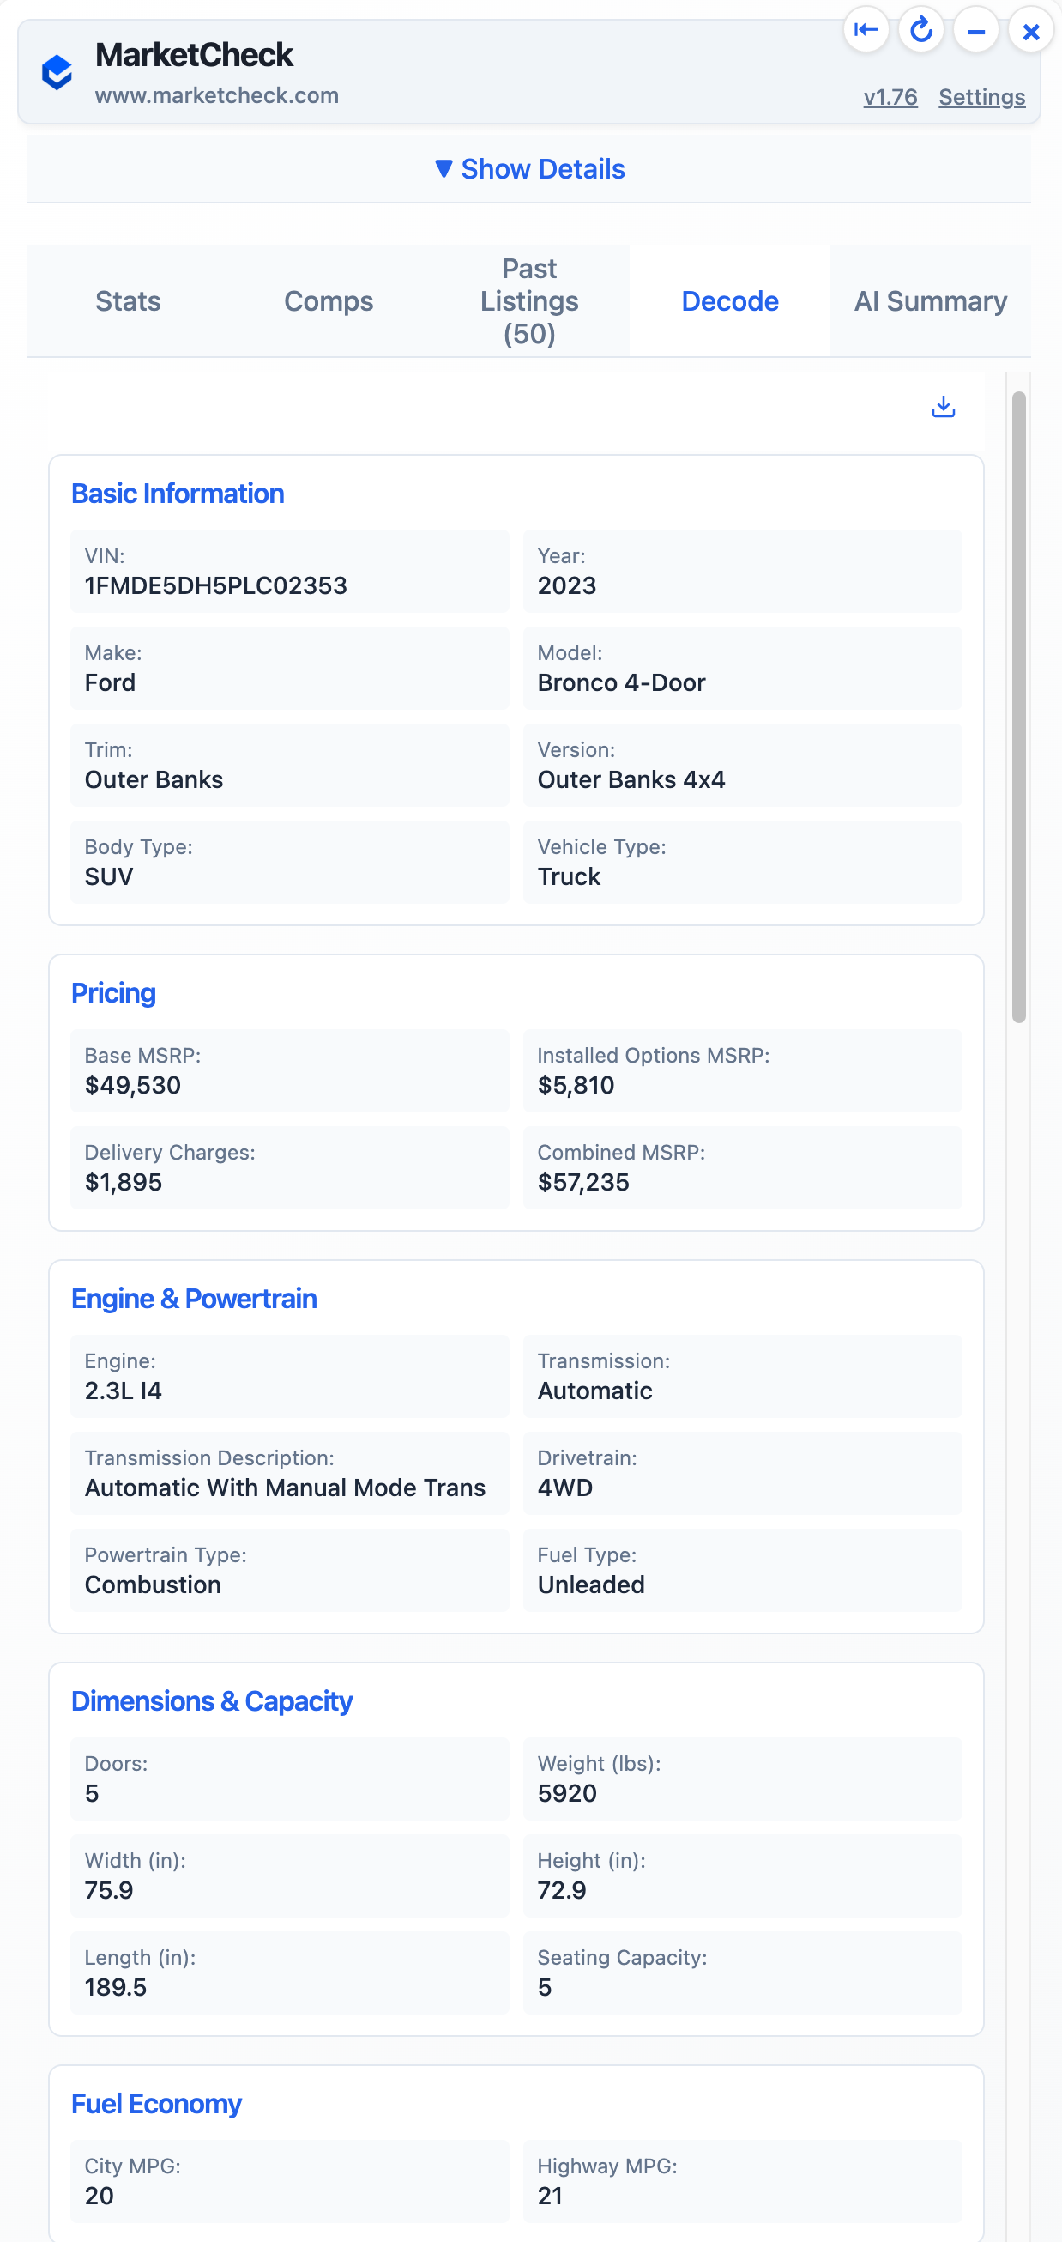Download the decoded VIN data
Screen dimensions: 1062x2242
point(943,407)
